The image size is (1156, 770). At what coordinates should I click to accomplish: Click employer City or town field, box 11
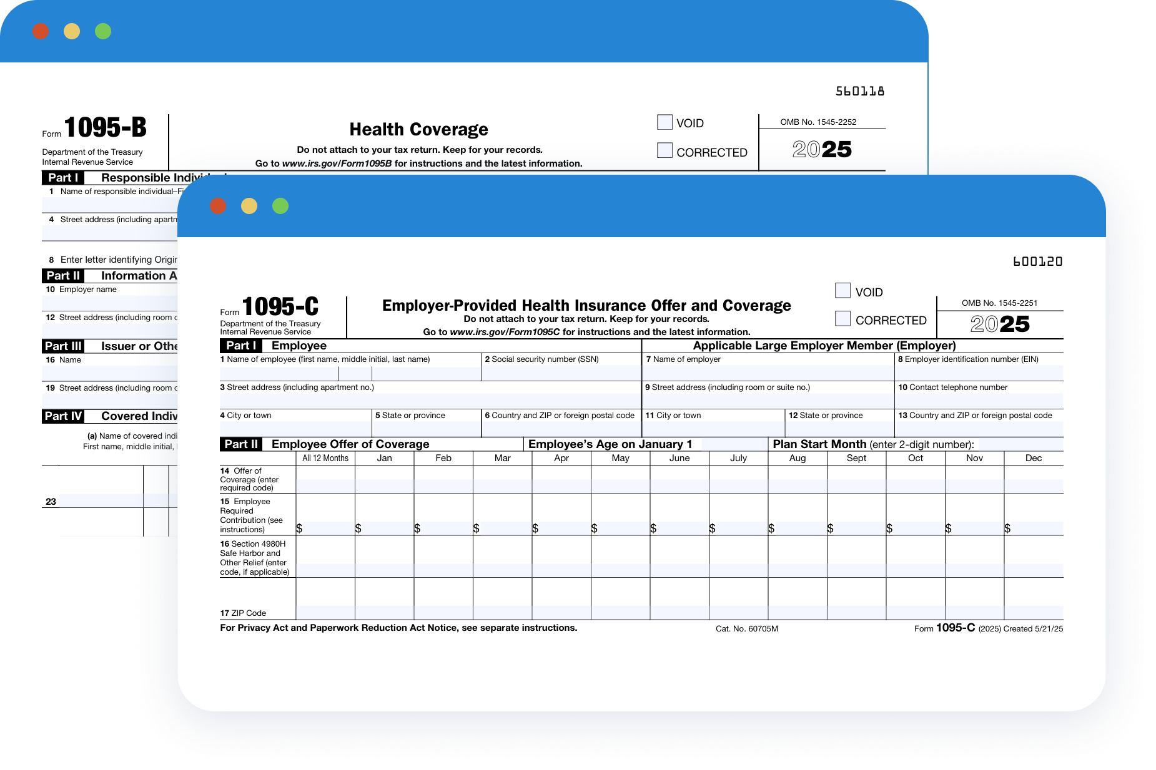point(713,429)
